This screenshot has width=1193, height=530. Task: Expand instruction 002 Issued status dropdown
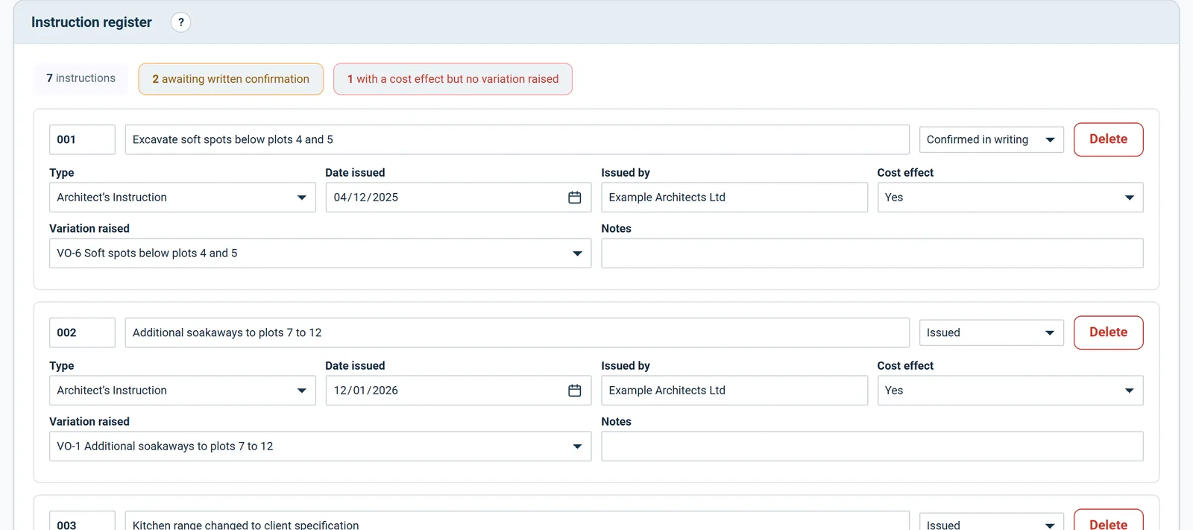(x=991, y=332)
